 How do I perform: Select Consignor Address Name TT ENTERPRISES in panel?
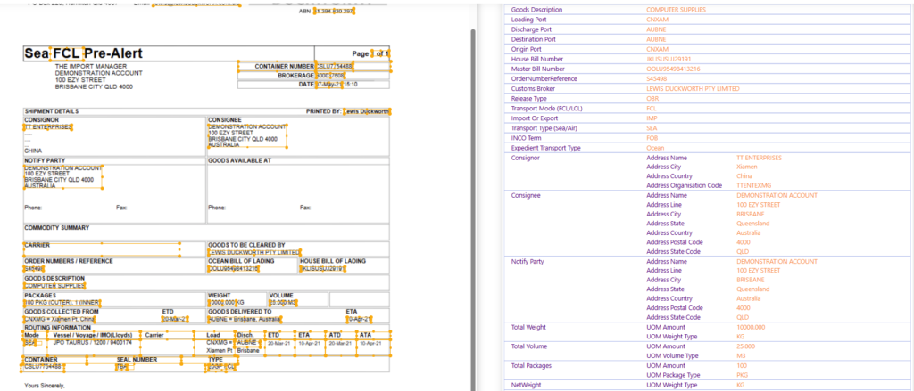pos(759,158)
